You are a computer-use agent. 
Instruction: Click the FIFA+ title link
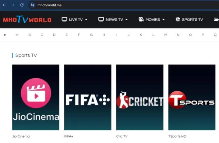point(69,136)
